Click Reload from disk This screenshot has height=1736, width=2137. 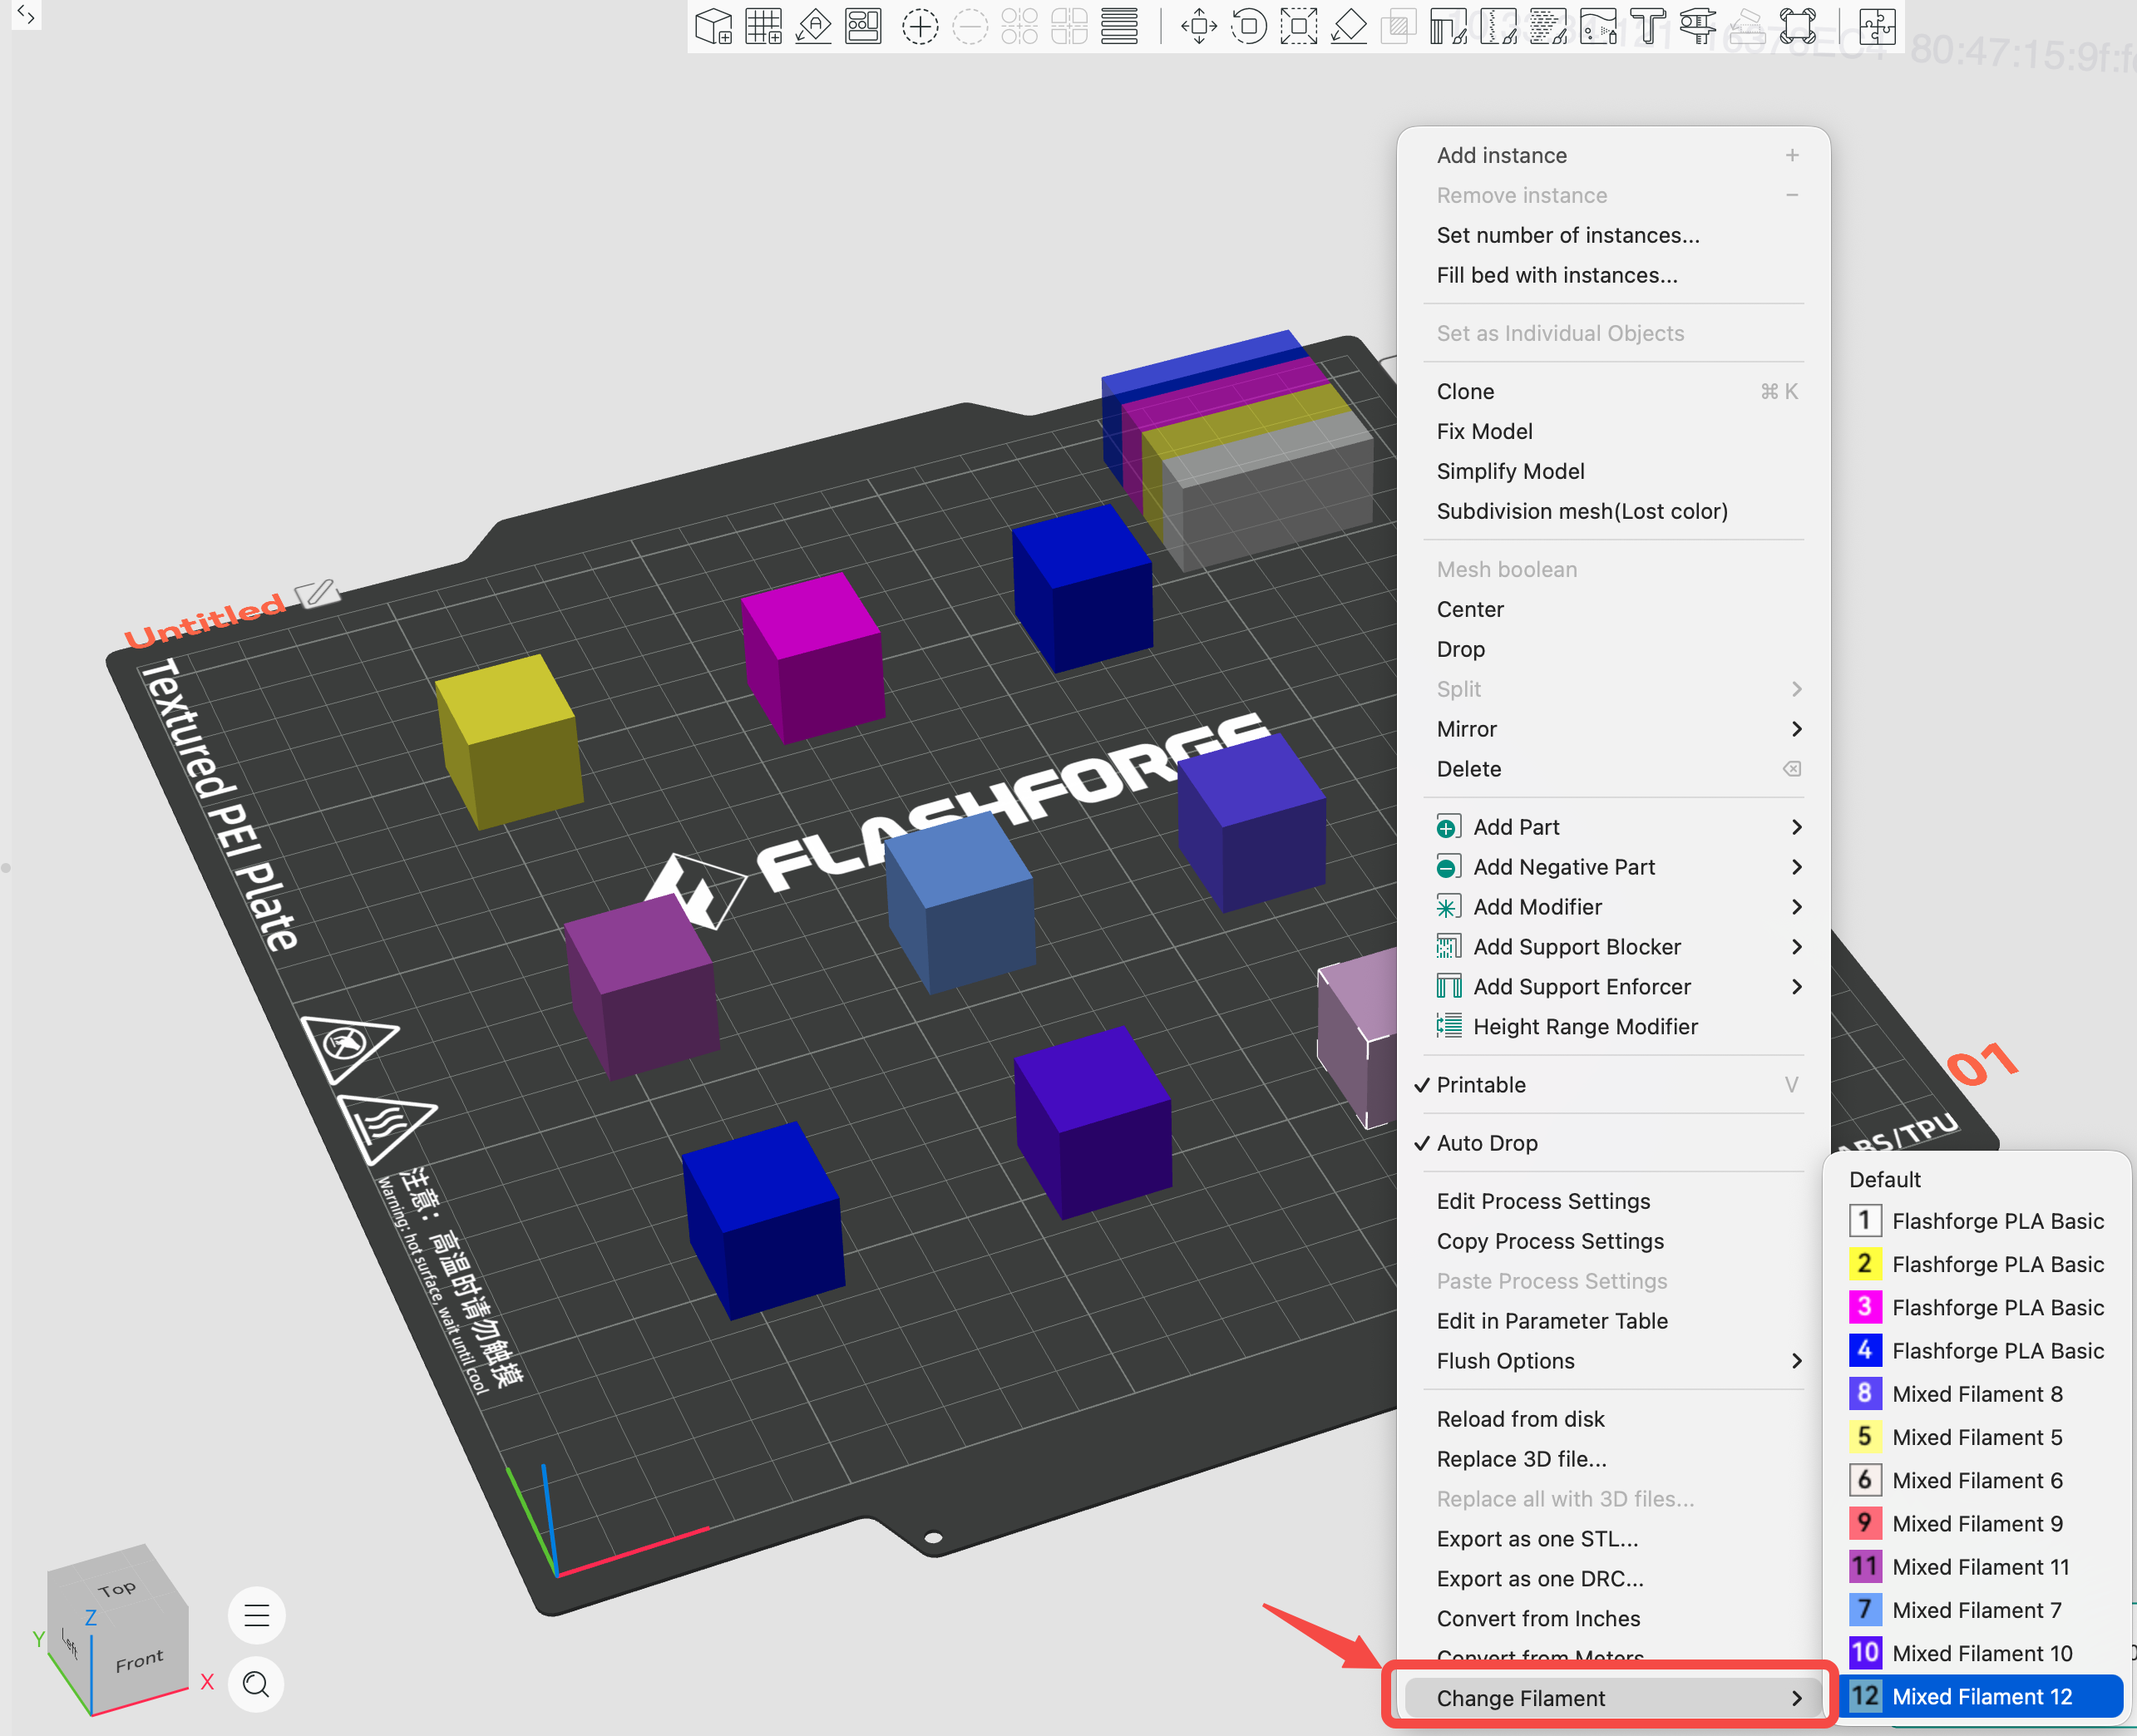pos(1613,1419)
